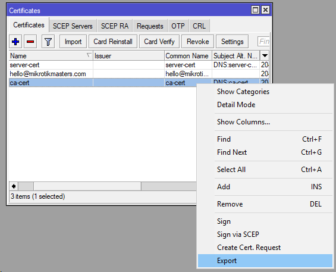
Task: Select the Certificates tab
Action: tap(29, 25)
